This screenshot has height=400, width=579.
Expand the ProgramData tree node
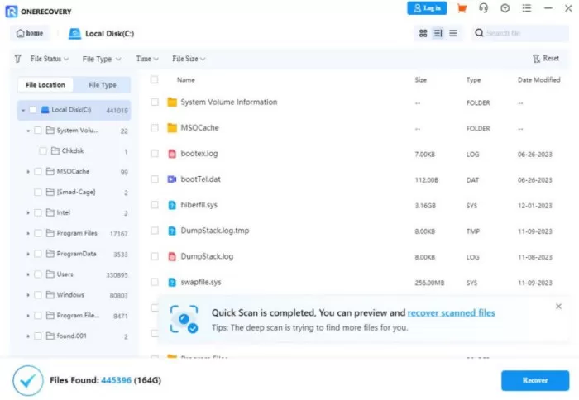pyautogui.click(x=28, y=254)
